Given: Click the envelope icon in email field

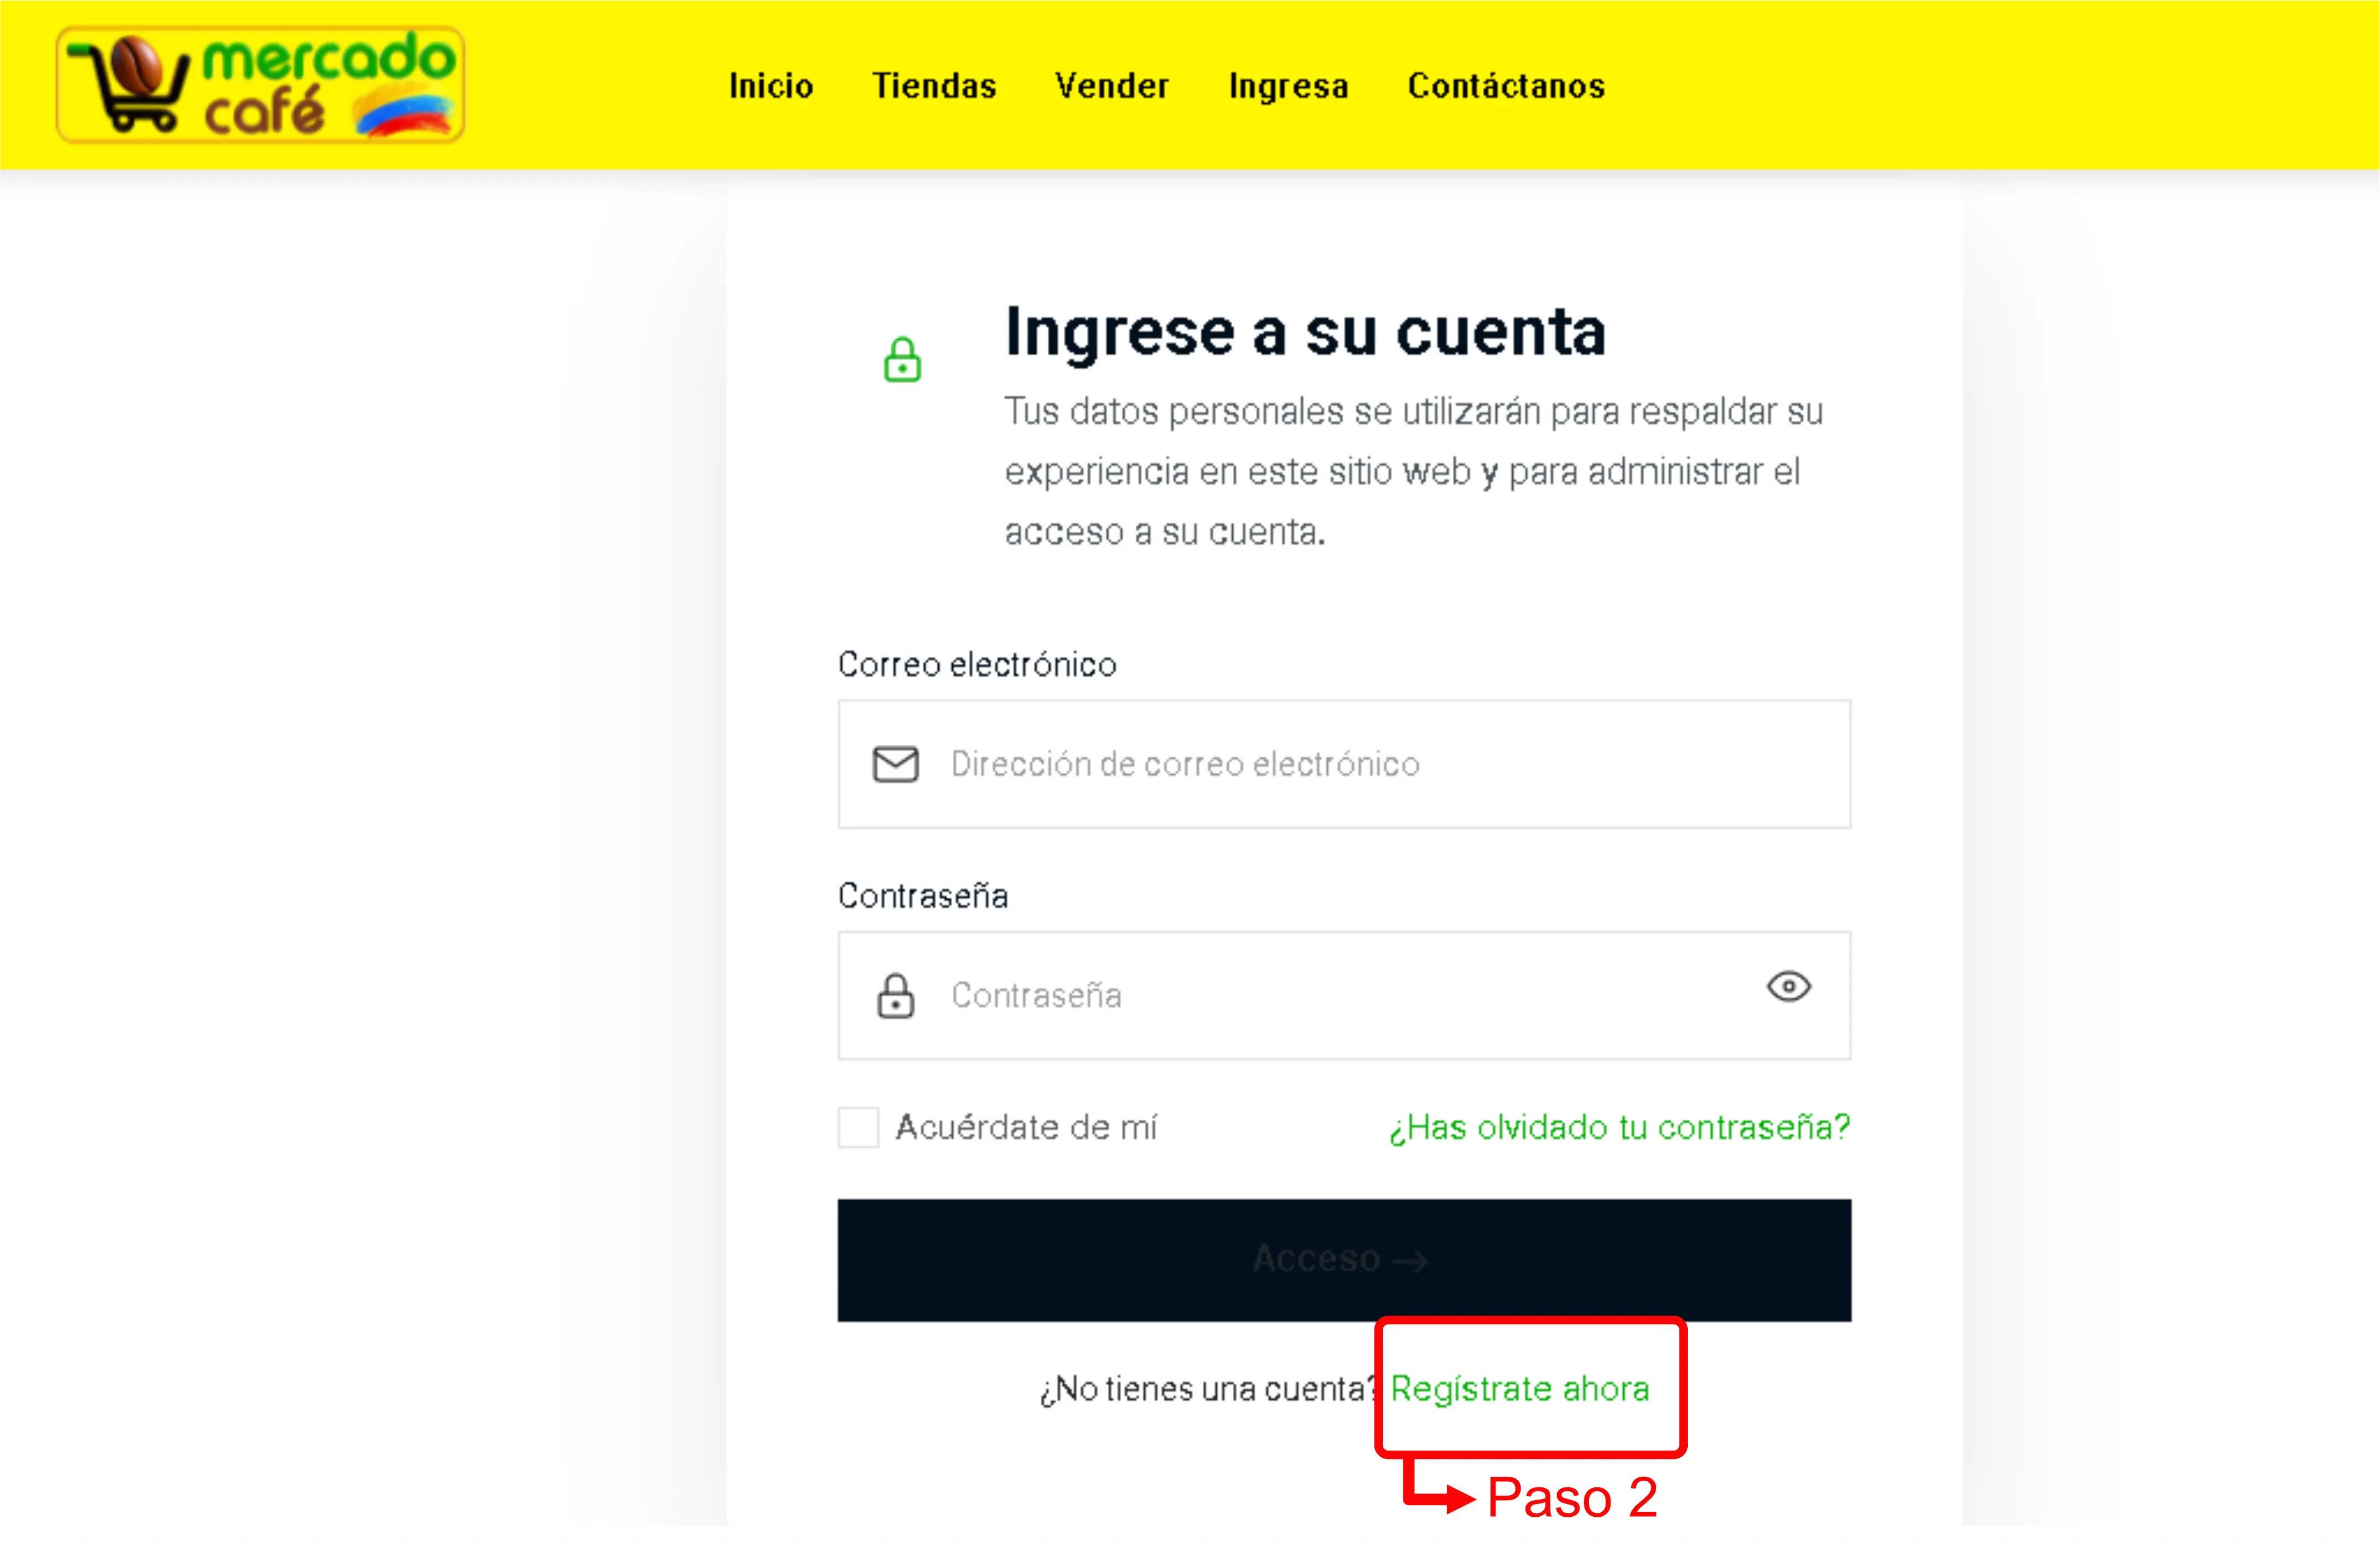Looking at the screenshot, I should click(x=895, y=764).
